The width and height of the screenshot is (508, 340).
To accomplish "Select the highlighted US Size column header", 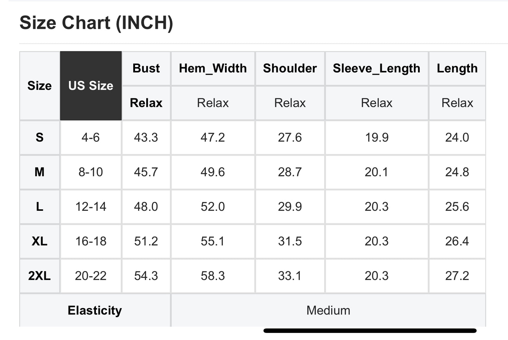I will pyautogui.click(x=91, y=86).
